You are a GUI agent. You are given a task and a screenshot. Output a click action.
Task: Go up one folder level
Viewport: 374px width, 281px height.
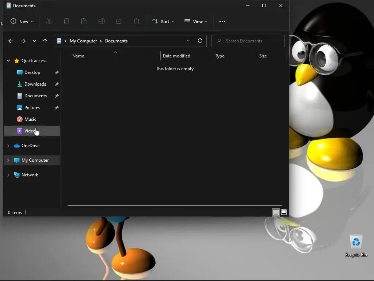point(45,41)
